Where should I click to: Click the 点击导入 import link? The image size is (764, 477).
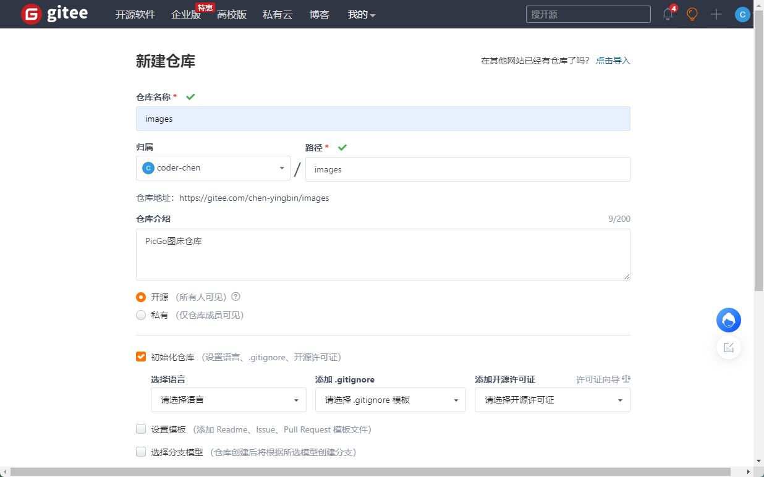click(613, 61)
